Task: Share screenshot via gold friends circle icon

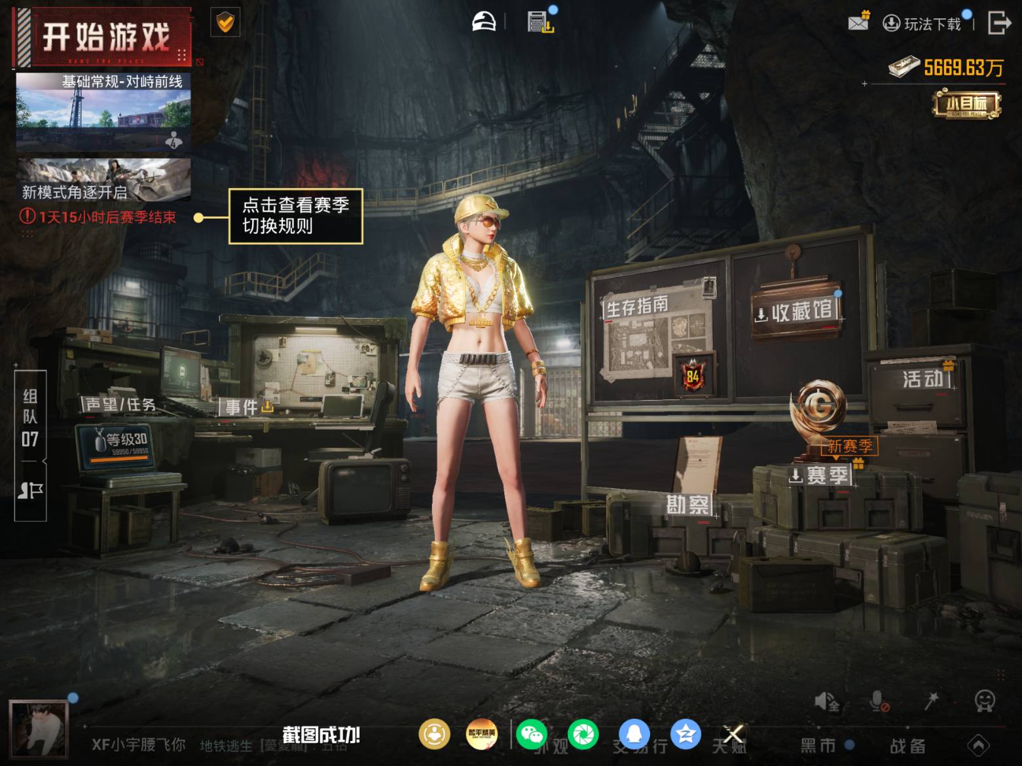Action: [434, 734]
